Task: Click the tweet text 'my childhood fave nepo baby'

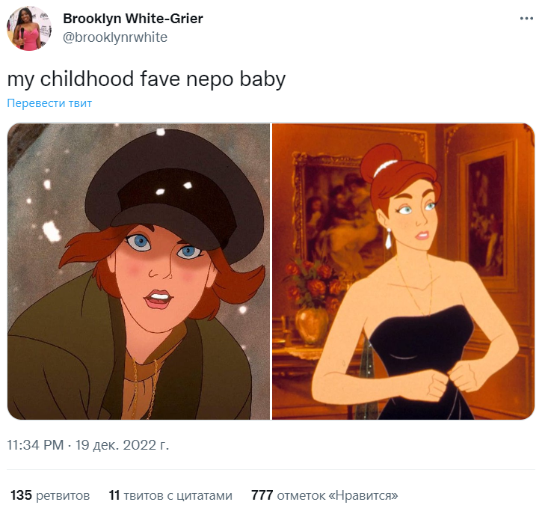Action: 147,79
